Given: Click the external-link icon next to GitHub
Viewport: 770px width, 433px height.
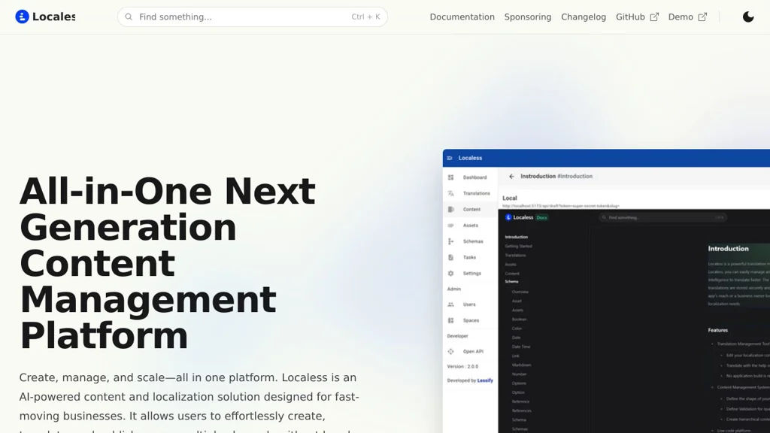Looking at the screenshot, I should point(654,17).
